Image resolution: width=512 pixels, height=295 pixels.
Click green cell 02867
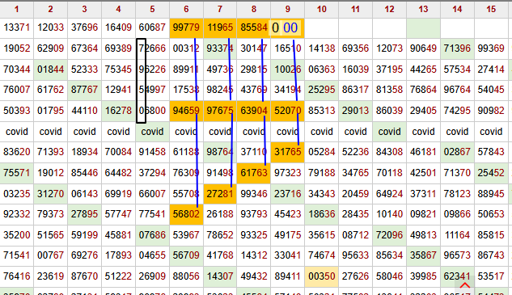(457, 152)
